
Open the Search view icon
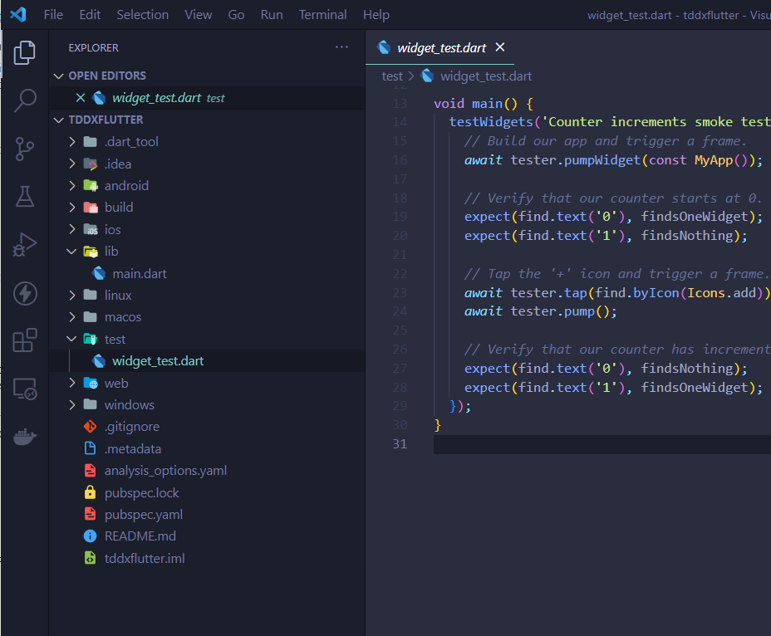(x=24, y=100)
